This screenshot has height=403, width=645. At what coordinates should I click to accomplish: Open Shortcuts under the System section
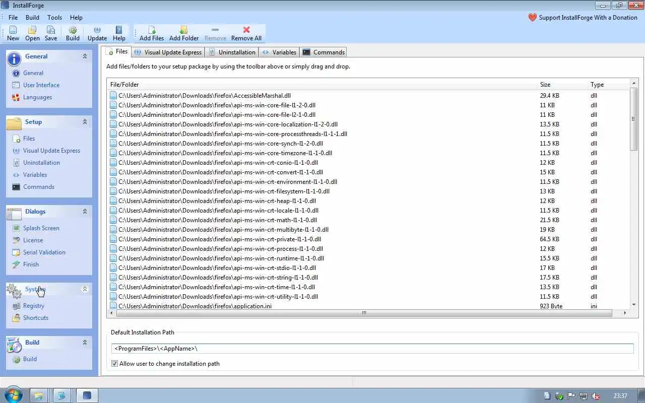[36, 318]
